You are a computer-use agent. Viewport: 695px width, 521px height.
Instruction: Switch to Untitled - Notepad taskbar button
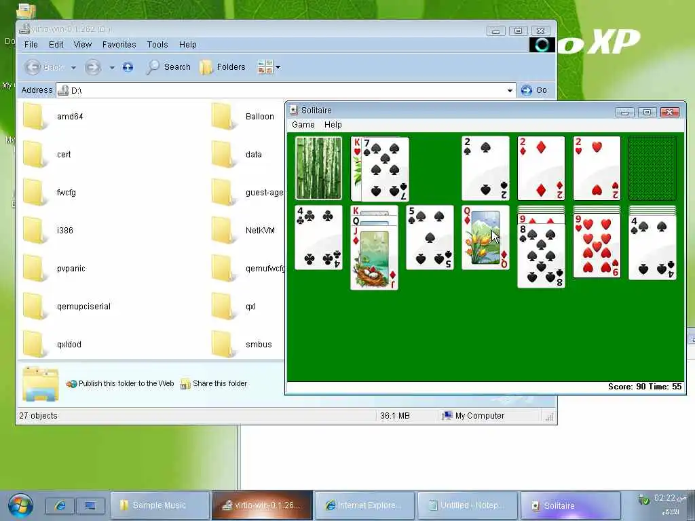pyautogui.click(x=467, y=505)
